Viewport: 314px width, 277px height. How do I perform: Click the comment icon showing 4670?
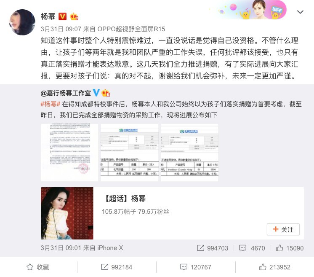click(242, 248)
